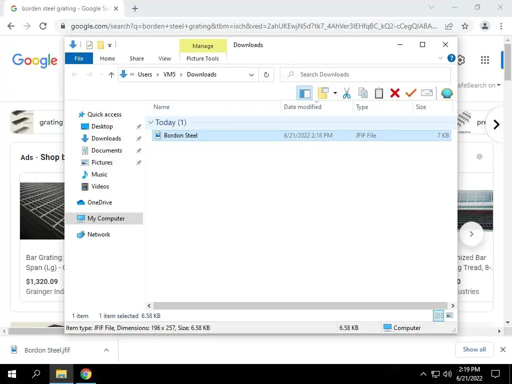The width and height of the screenshot is (512, 384).
Task: Click the Up one level arrow
Action: 111,75
